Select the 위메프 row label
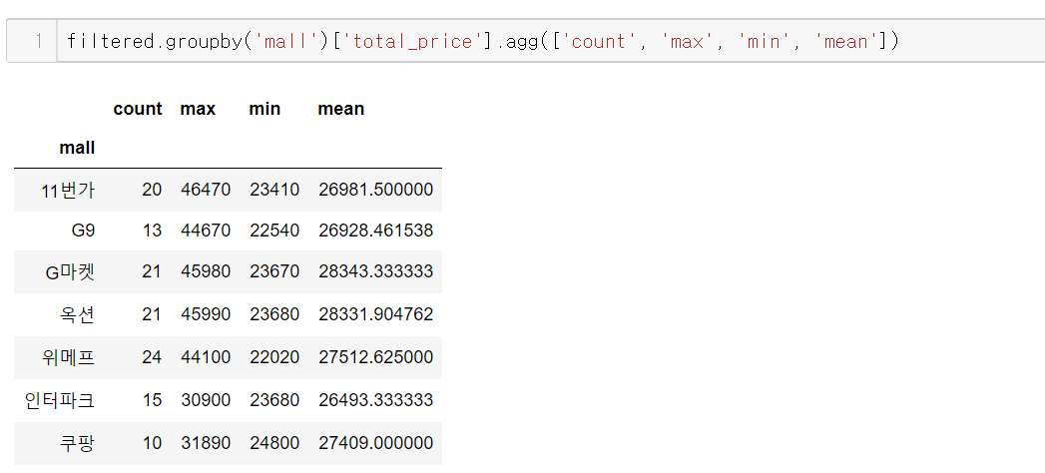Image resolution: width=1045 pixels, height=473 pixels. point(68,357)
